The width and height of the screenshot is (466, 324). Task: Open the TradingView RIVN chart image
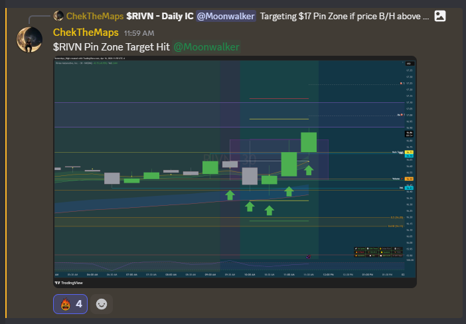tap(235, 171)
